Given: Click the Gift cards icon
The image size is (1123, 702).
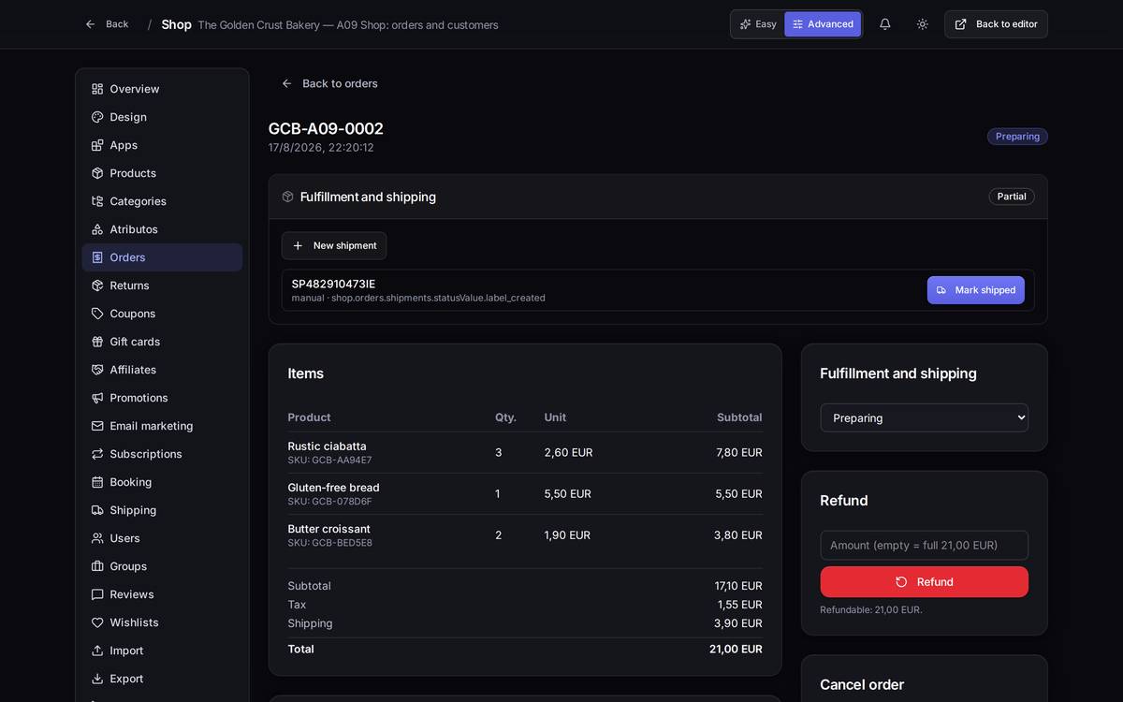Looking at the screenshot, I should click(x=97, y=342).
